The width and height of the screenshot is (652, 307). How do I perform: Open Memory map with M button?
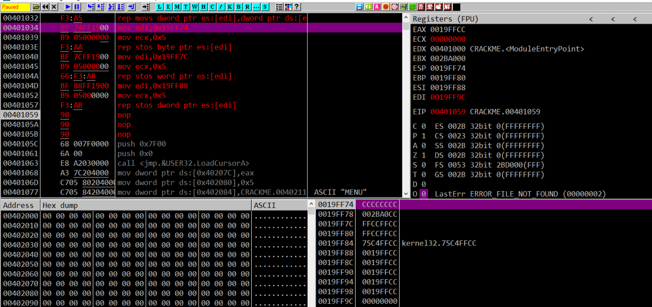(177, 7)
